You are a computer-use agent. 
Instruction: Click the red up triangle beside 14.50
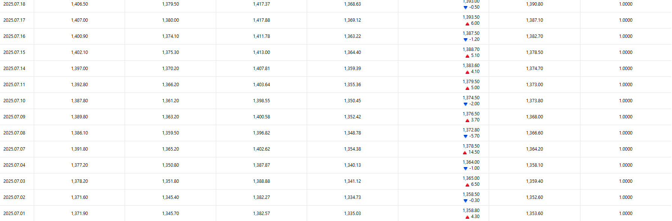pos(465,152)
